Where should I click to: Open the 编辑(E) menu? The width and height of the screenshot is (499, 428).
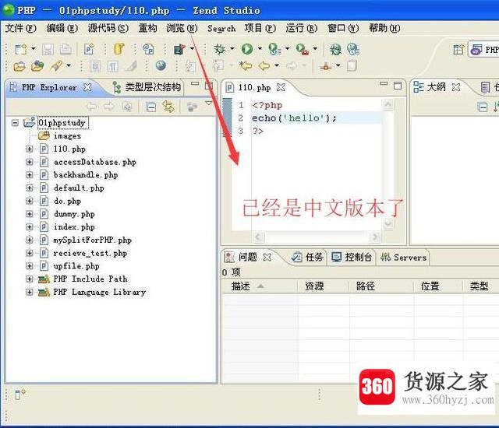pyautogui.click(x=62, y=28)
